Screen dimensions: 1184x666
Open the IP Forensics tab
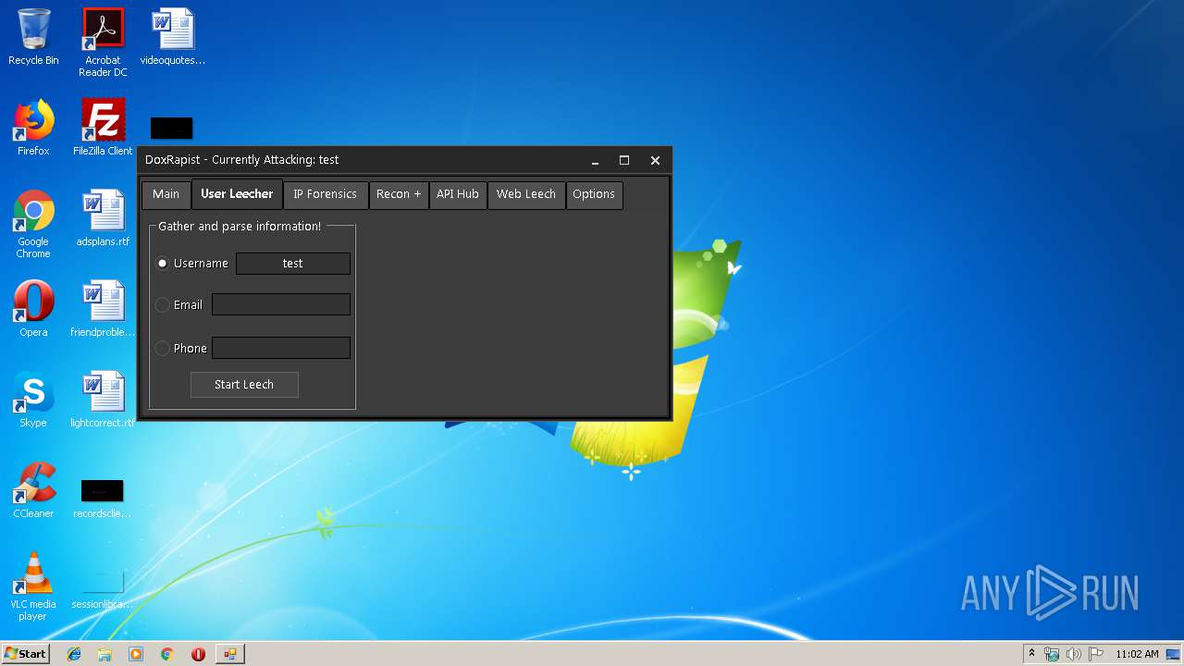(x=325, y=194)
